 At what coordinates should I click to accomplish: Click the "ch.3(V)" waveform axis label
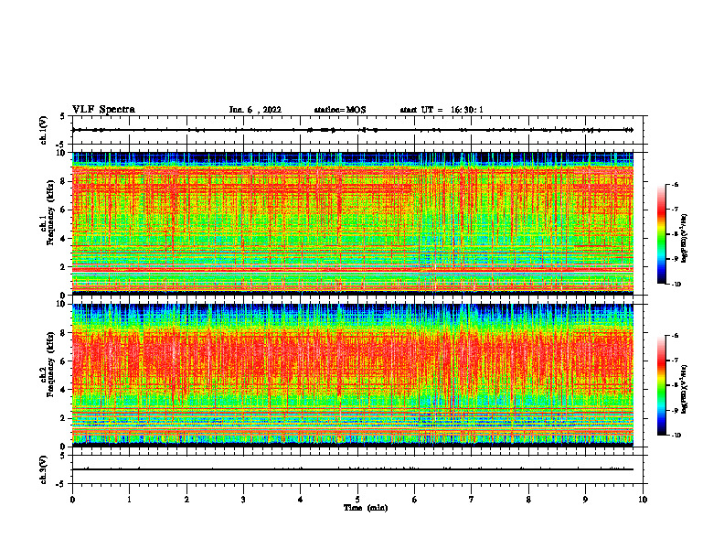click(x=43, y=470)
